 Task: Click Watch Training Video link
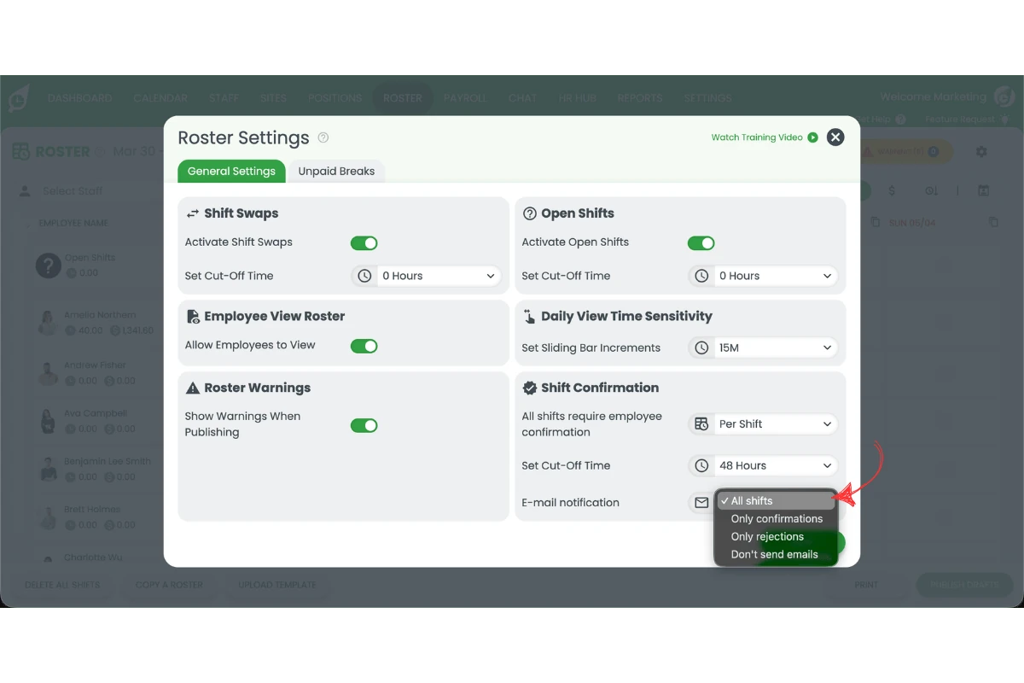(757, 137)
